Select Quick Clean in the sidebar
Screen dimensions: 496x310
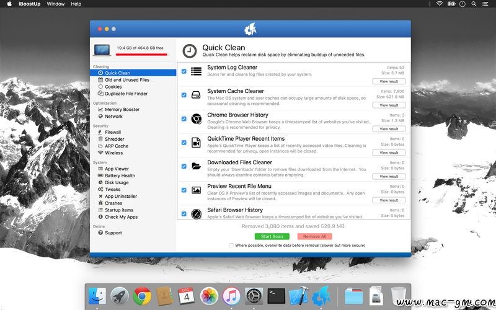pyautogui.click(x=133, y=73)
